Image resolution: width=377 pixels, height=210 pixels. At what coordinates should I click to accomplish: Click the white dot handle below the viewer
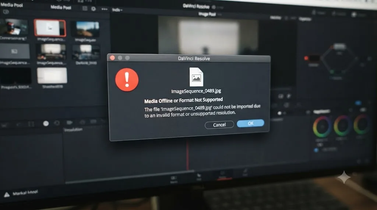(x=279, y=113)
